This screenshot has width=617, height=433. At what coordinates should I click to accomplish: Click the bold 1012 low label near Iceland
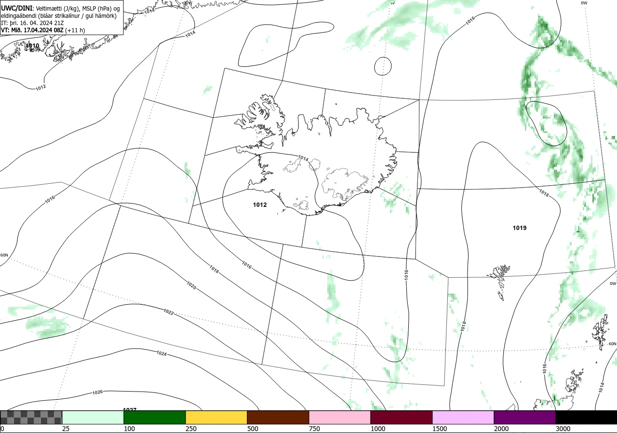260,205
